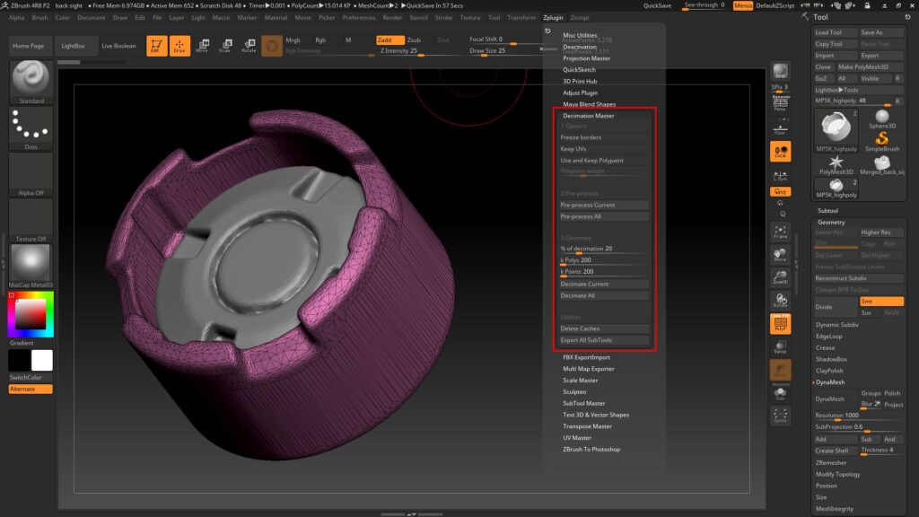Toggle Persp perspective view icon
The height and width of the screenshot is (517, 919).
pos(780,104)
